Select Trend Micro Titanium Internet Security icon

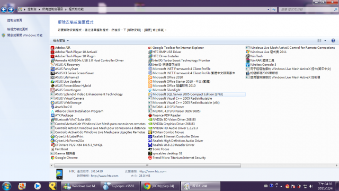[150, 158]
